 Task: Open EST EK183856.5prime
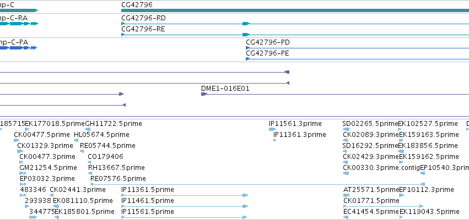428,146
